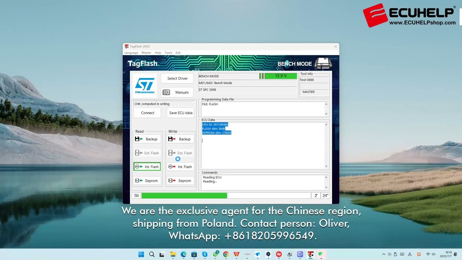
Task: Open the Master menu
Action: click(147, 53)
